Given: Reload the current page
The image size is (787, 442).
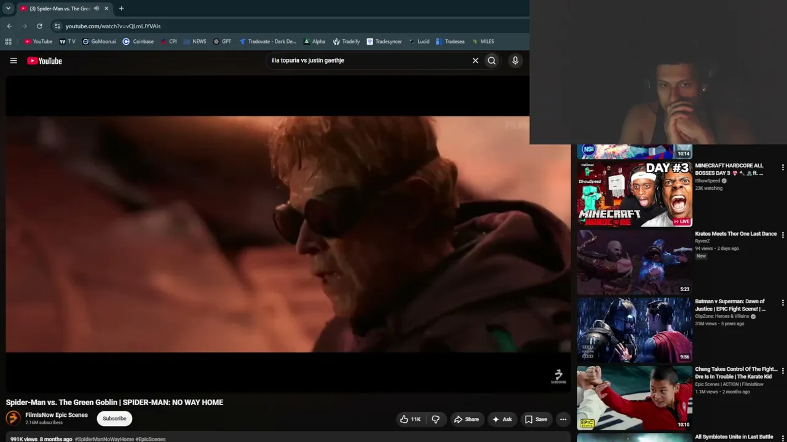Looking at the screenshot, I should [x=39, y=26].
